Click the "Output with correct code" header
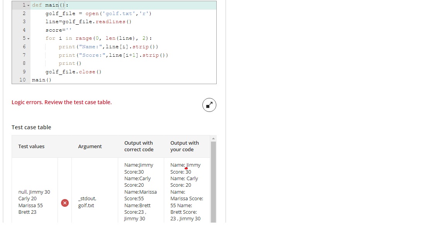This screenshot has width=445, height=250. click(x=139, y=146)
